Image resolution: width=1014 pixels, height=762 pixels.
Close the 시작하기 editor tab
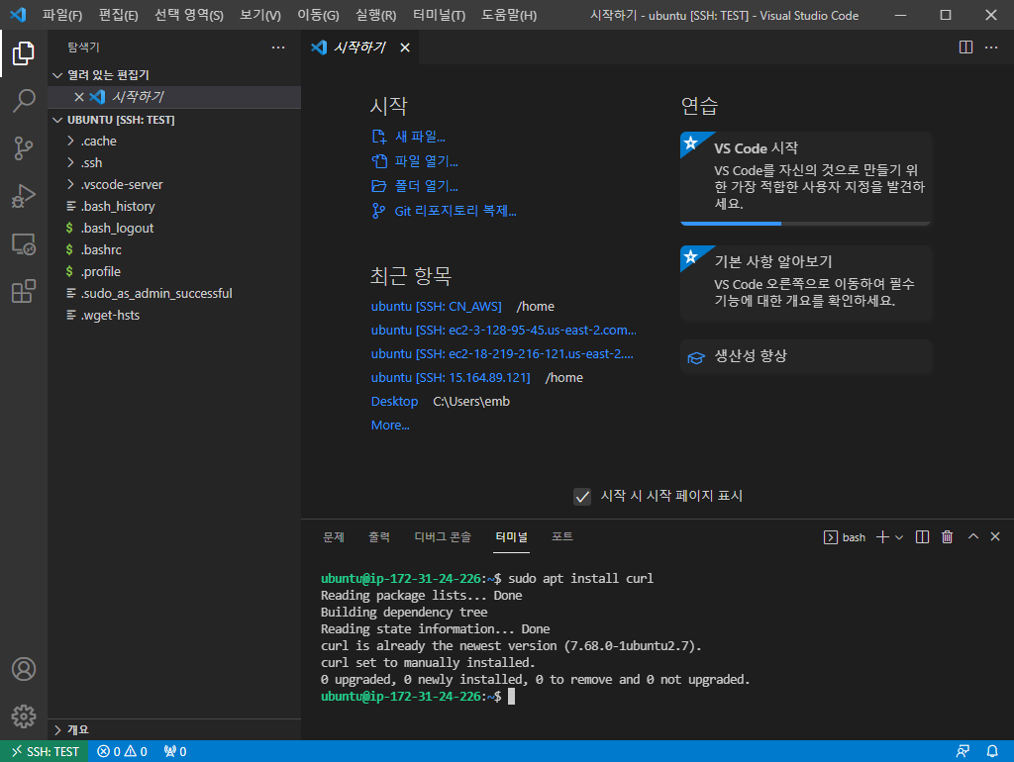(405, 48)
